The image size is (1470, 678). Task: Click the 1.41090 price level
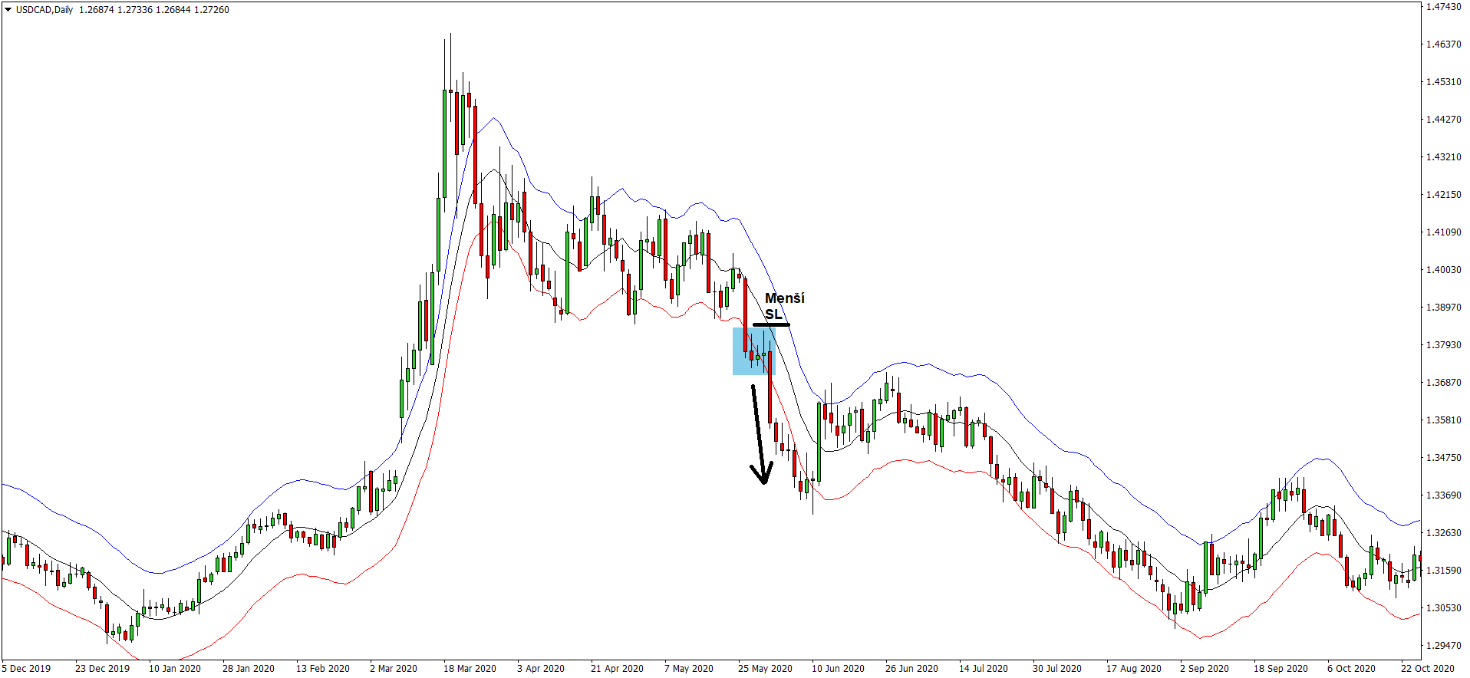pos(1443,232)
